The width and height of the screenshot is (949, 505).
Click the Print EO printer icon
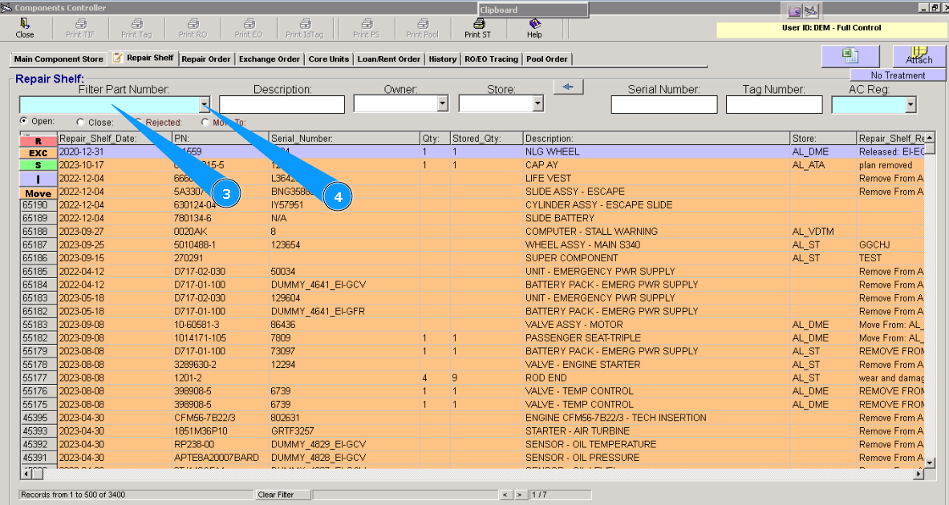(249, 23)
